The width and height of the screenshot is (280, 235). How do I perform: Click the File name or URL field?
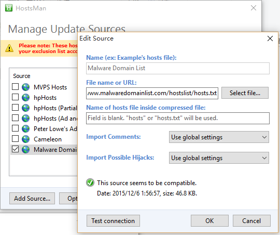(x=152, y=93)
